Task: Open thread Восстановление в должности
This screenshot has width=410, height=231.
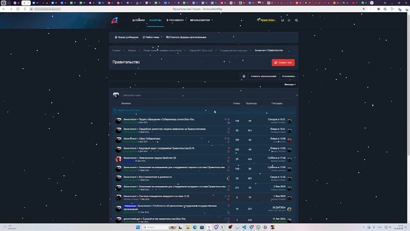Action: click(148, 177)
